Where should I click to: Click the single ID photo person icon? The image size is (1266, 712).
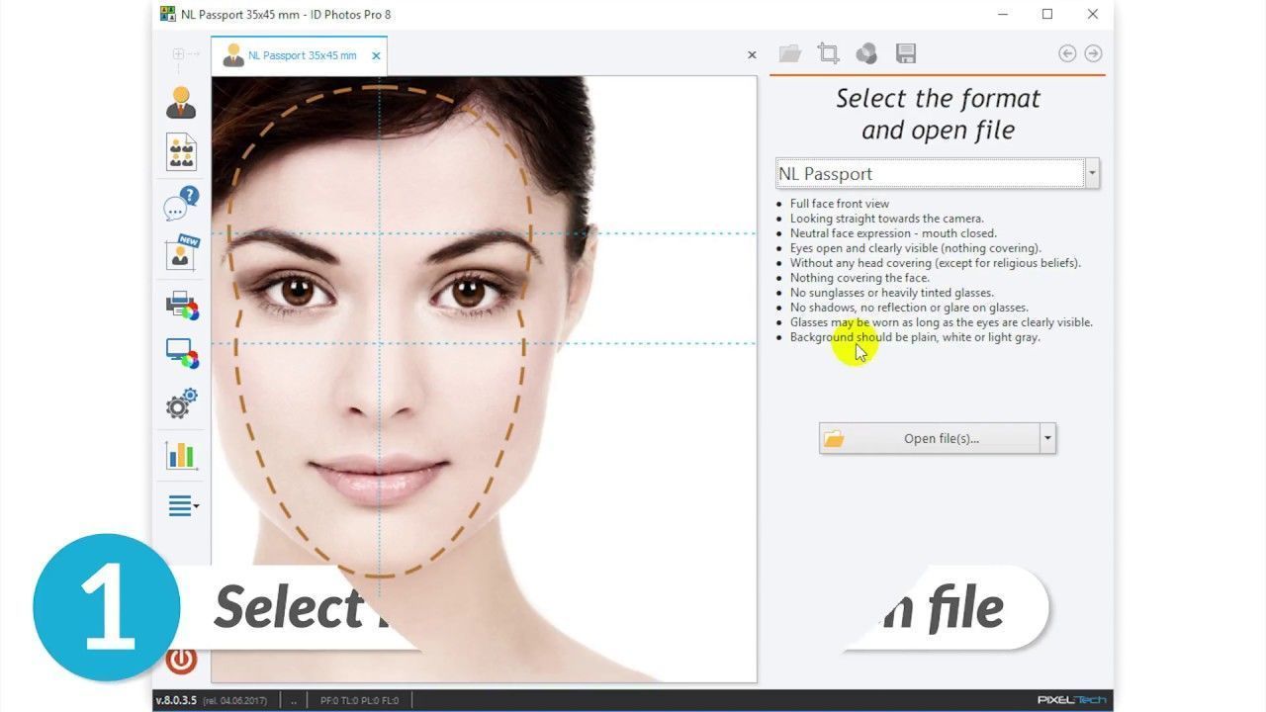181,103
